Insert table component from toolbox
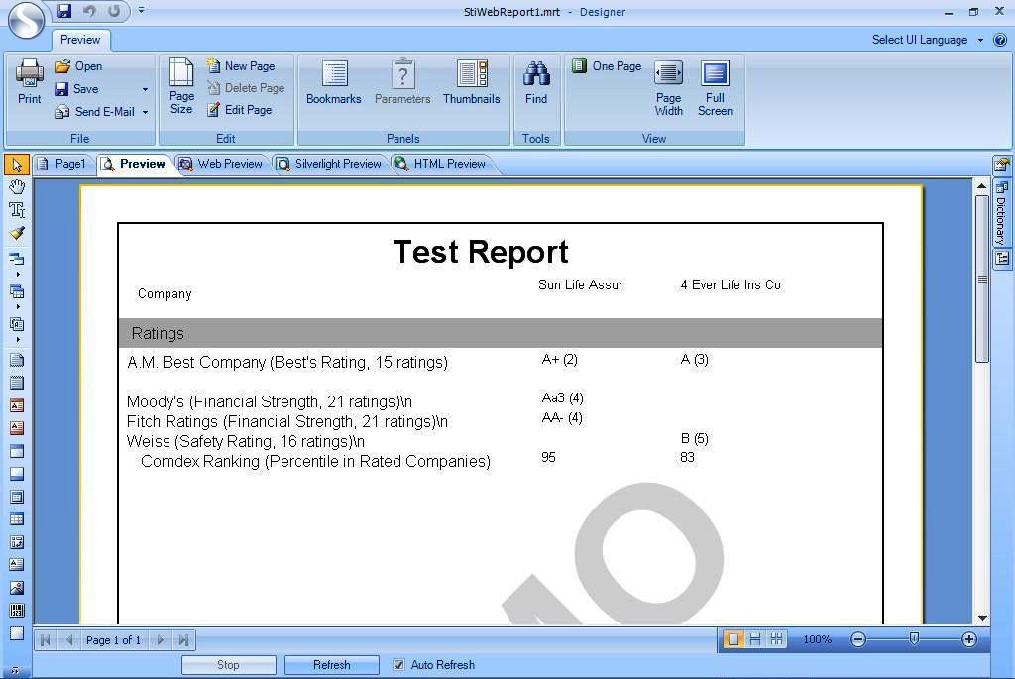This screenshot has width=1015, height=679. (x=17, y=519)
